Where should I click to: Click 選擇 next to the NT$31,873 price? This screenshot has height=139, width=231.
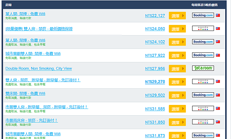pyautogui.click(x=177, y=136)
